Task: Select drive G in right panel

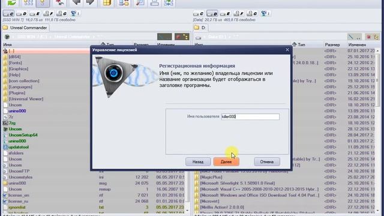Action: pos(252,13)
